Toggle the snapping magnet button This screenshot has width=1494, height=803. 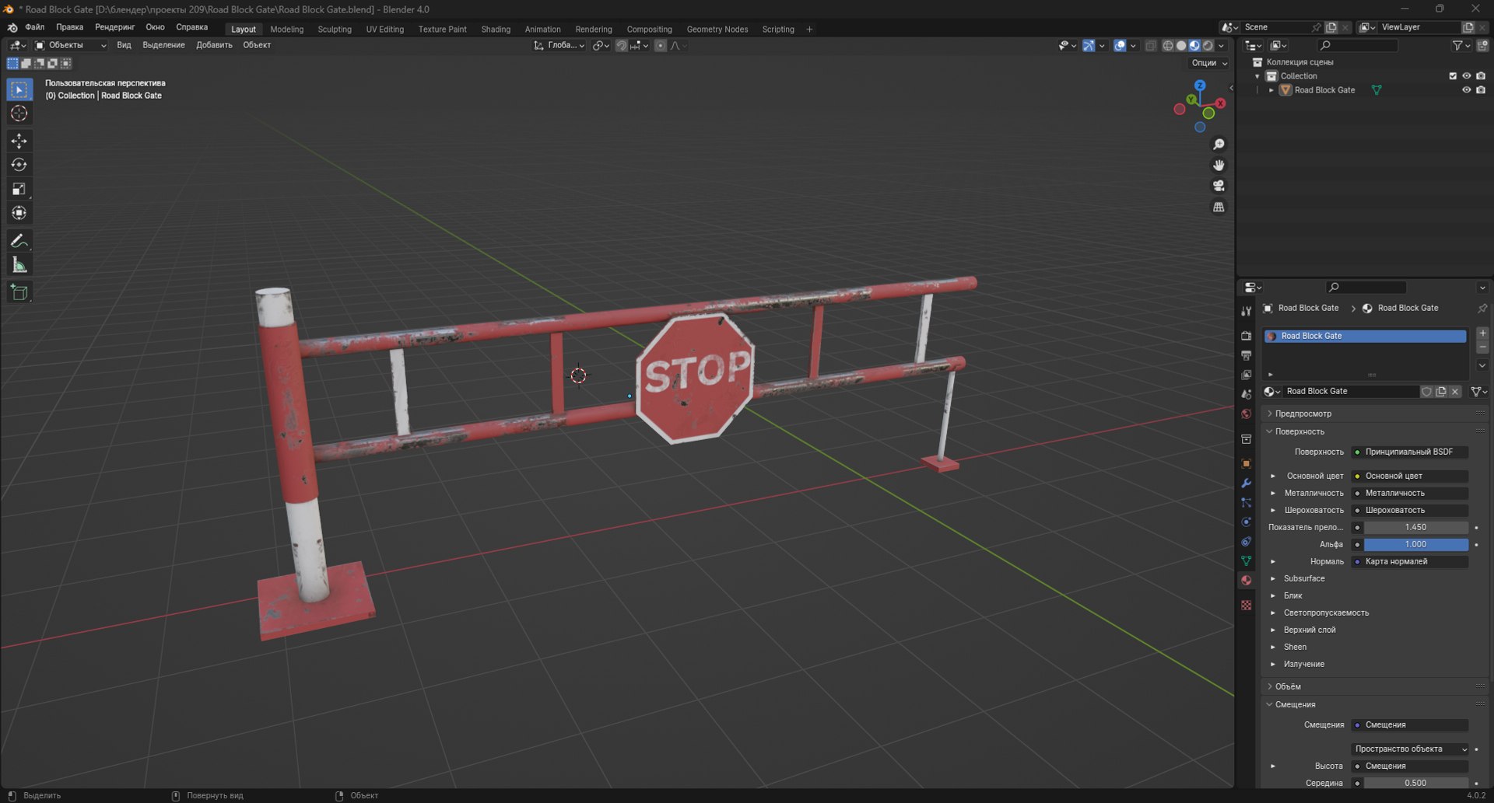[x=622, y=46]
